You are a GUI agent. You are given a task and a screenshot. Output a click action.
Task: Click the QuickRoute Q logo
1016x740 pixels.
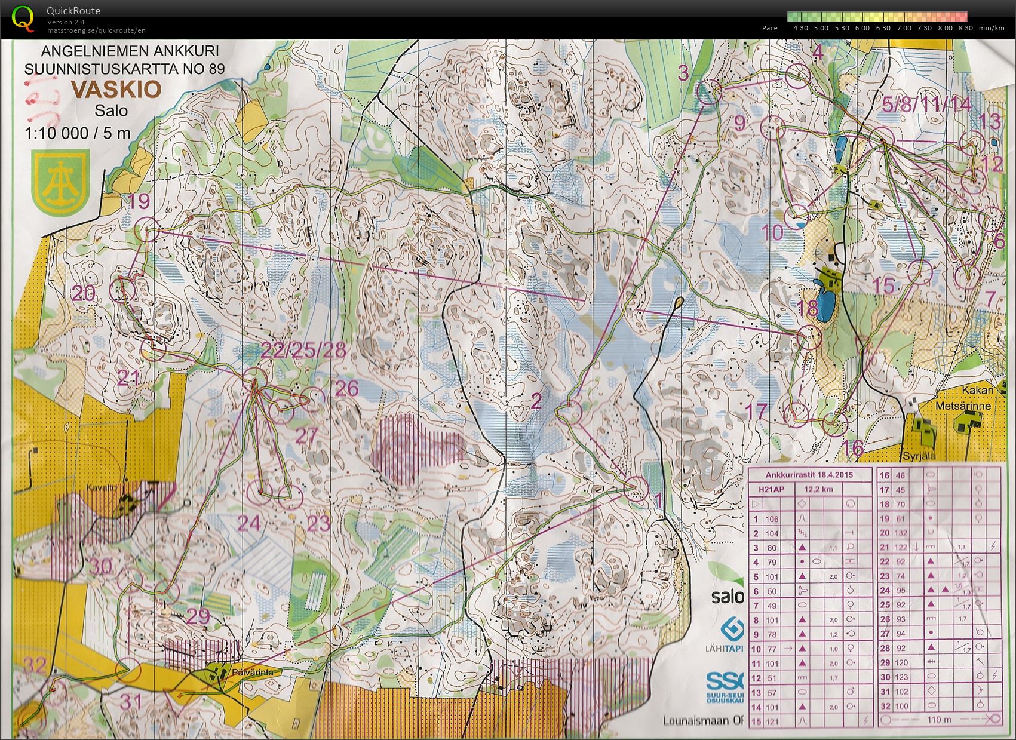tap(23, 18)
